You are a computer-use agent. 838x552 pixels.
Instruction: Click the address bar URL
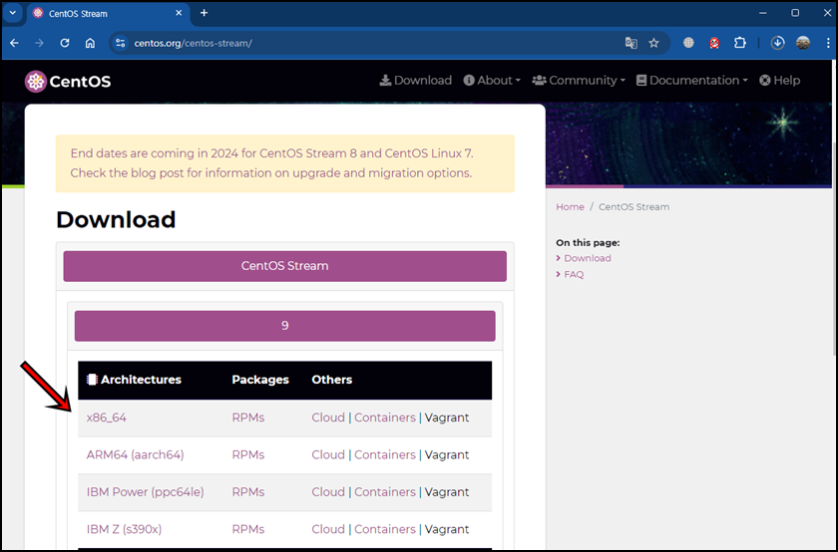tap(193, 43)
